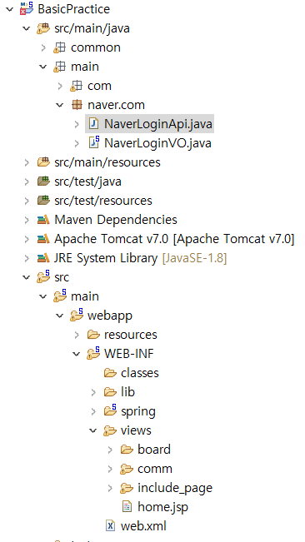Click the naver.com package icon
Image resolution: width=305 pixels, height=542 pixels.
click(x=77, y=105)
